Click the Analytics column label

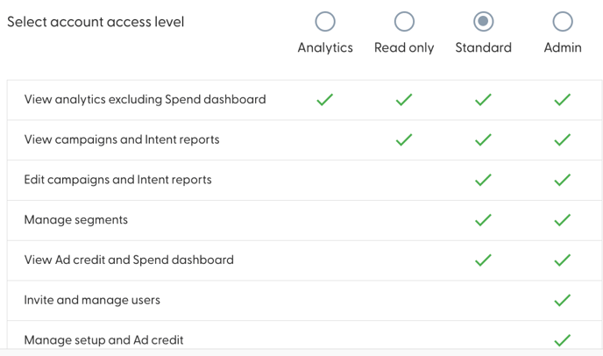[325, 47]
